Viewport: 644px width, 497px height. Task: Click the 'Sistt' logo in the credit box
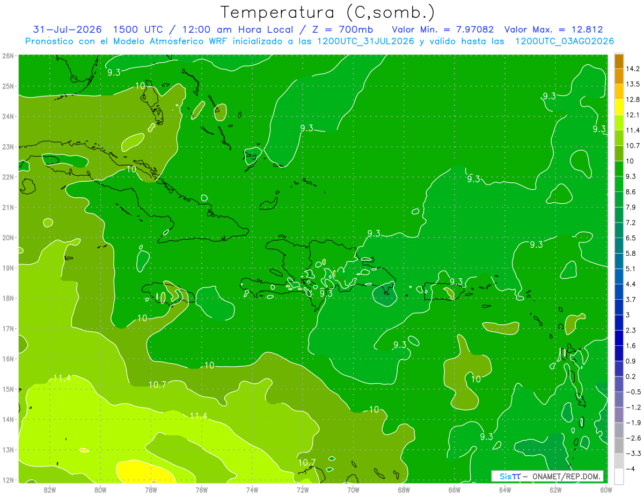pyautogui.click(x=510, y=476)
